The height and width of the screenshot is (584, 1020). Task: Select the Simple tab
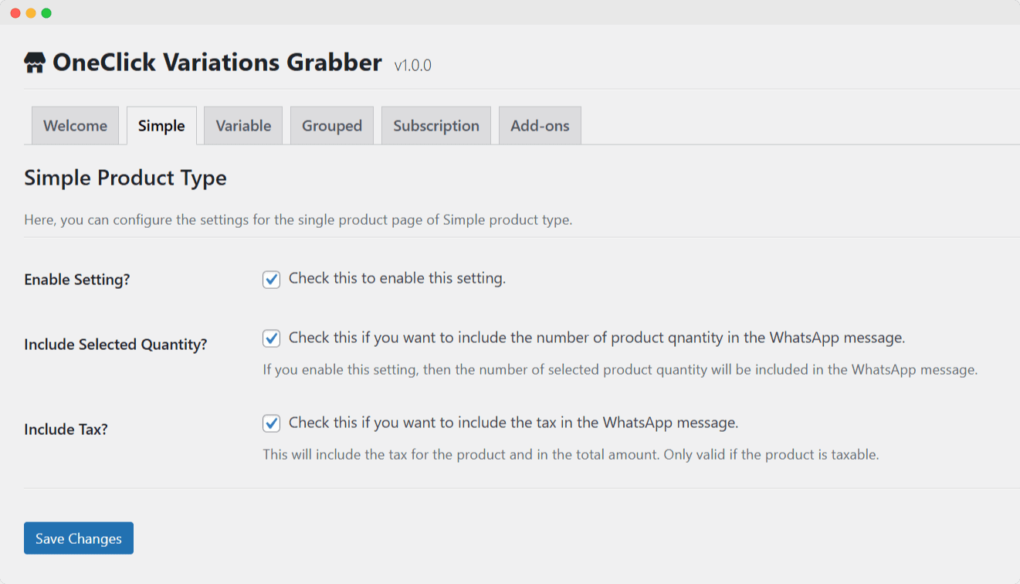pyautogui.click(x=161, y=125)
